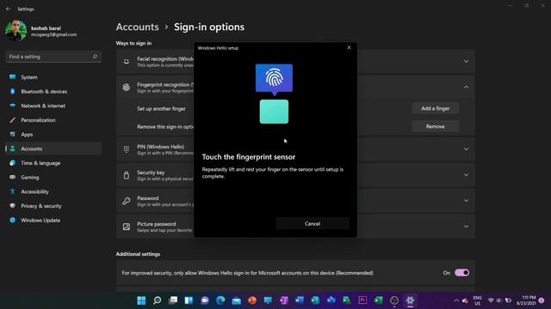The width and height of the screenshot is (551, 309).
Task: Click the Time & language globe icon
Action: pyautogui.click(x=13, y=163)
